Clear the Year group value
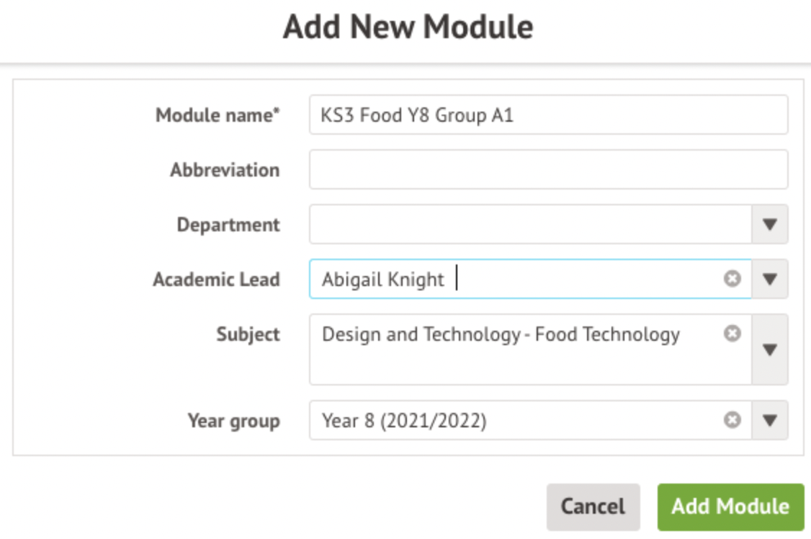811x539 pixels. (732, 420)
